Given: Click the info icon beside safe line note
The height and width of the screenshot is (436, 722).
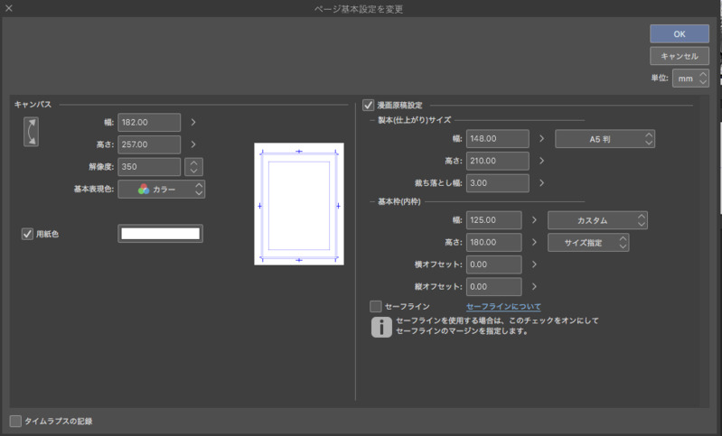Looking at the screenshot, I should click(381, 327).
